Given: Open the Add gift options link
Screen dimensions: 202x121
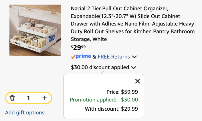Looking at the screenshot, I should (25, 113).
